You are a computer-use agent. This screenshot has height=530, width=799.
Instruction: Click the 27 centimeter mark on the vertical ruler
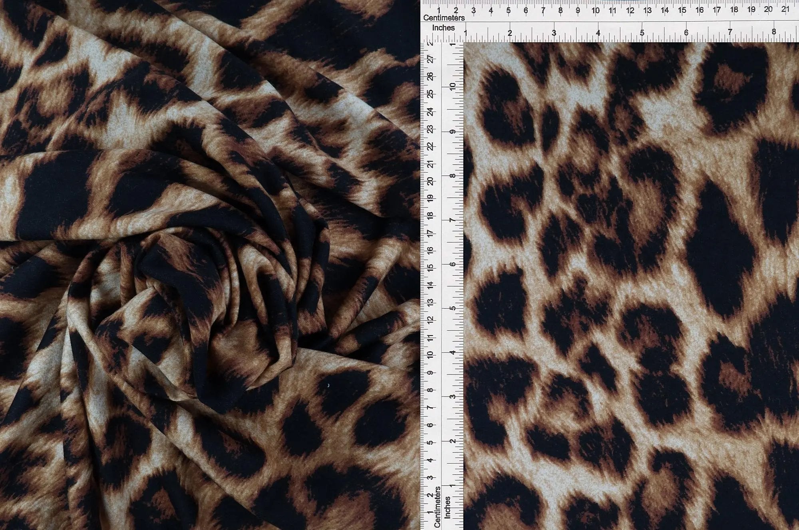pos(430,59)
